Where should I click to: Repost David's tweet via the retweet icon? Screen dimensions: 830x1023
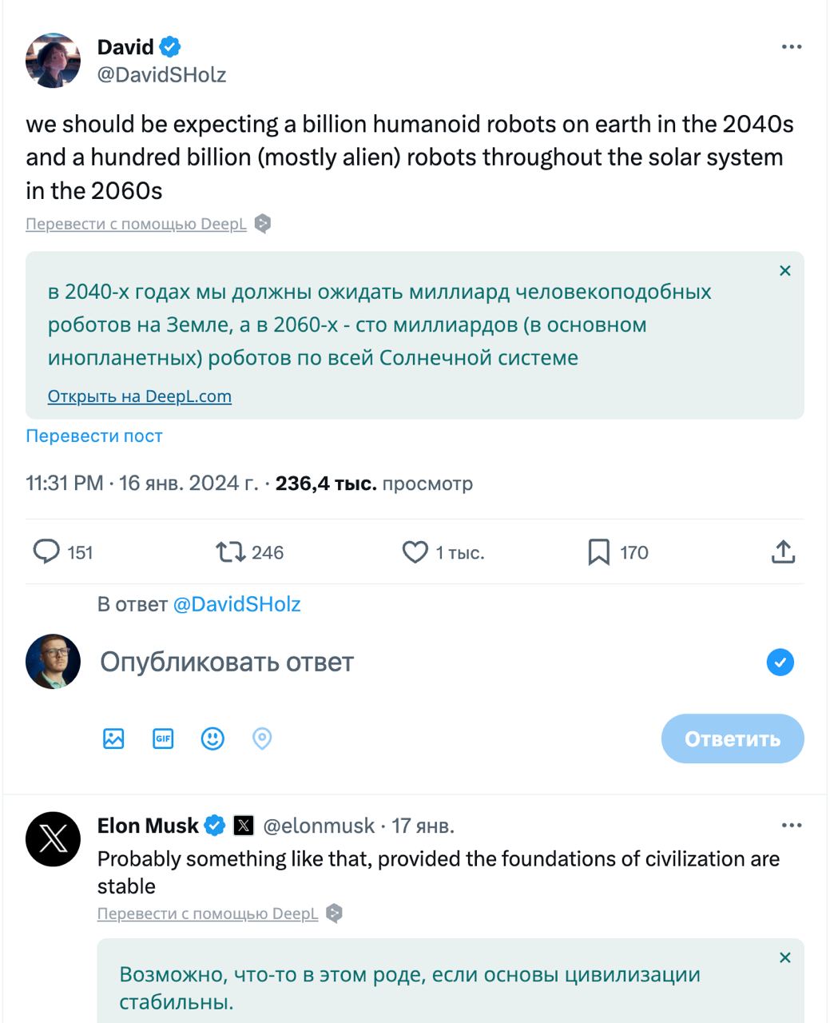point(231,552)
